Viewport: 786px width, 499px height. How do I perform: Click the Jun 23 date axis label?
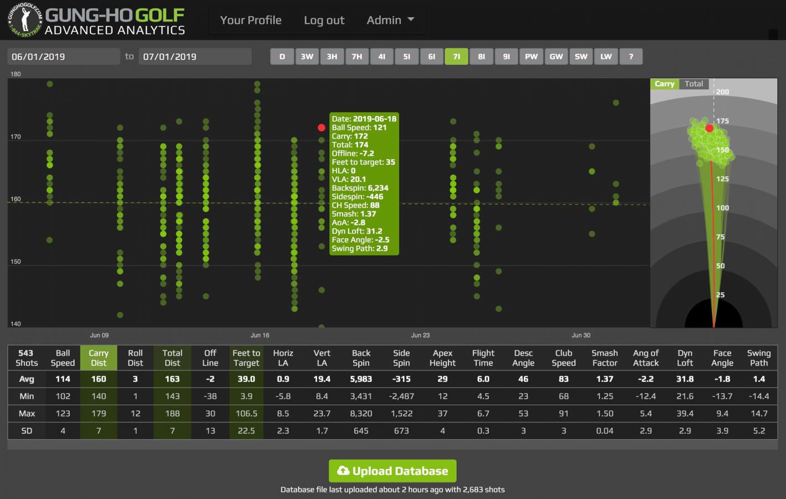point(421,335)
